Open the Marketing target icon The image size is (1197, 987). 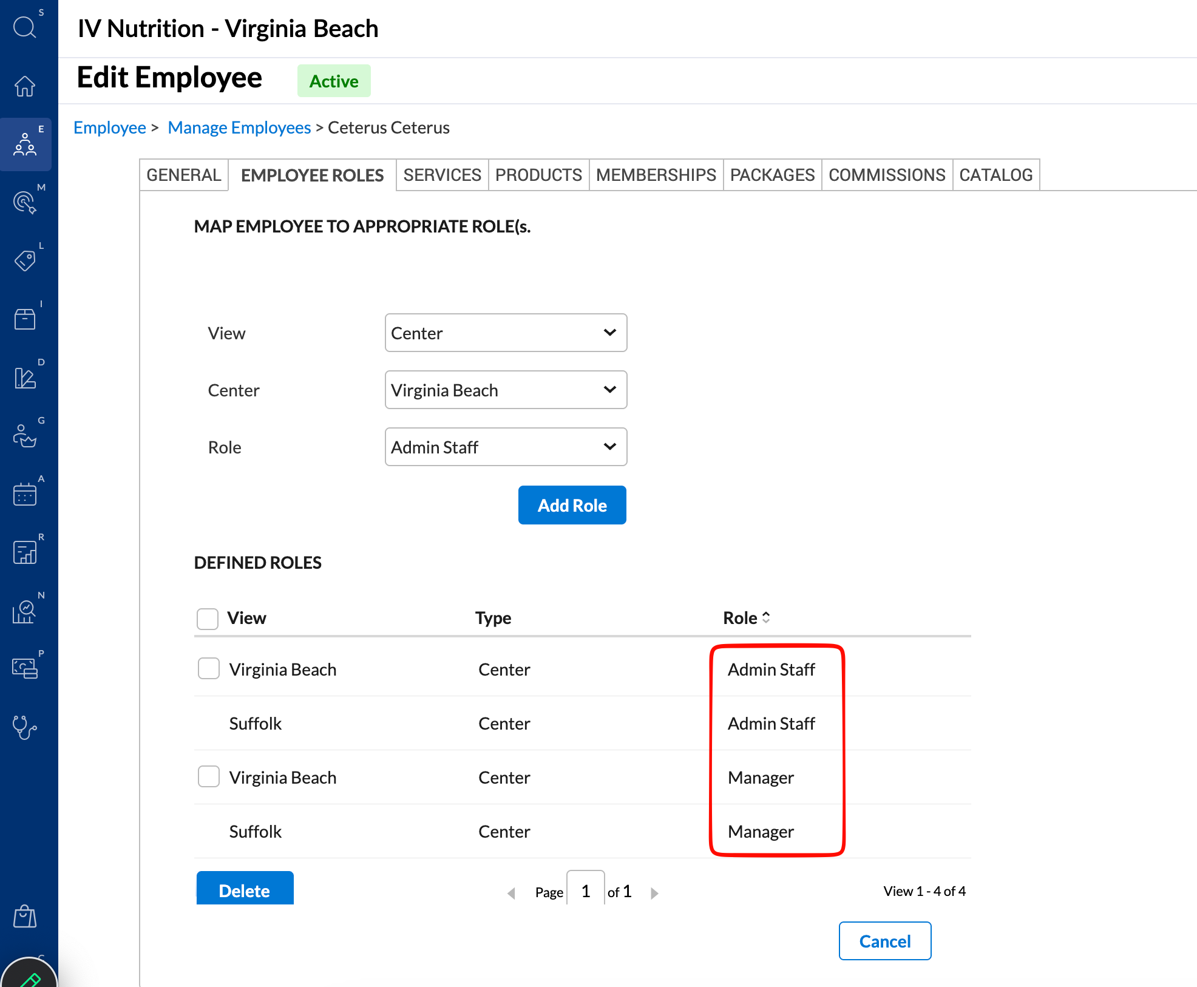[25, 202]
